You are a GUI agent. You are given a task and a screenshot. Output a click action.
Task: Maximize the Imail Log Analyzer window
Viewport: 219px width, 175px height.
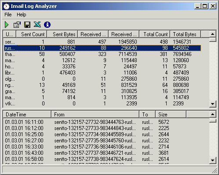(x=205, y=6)
